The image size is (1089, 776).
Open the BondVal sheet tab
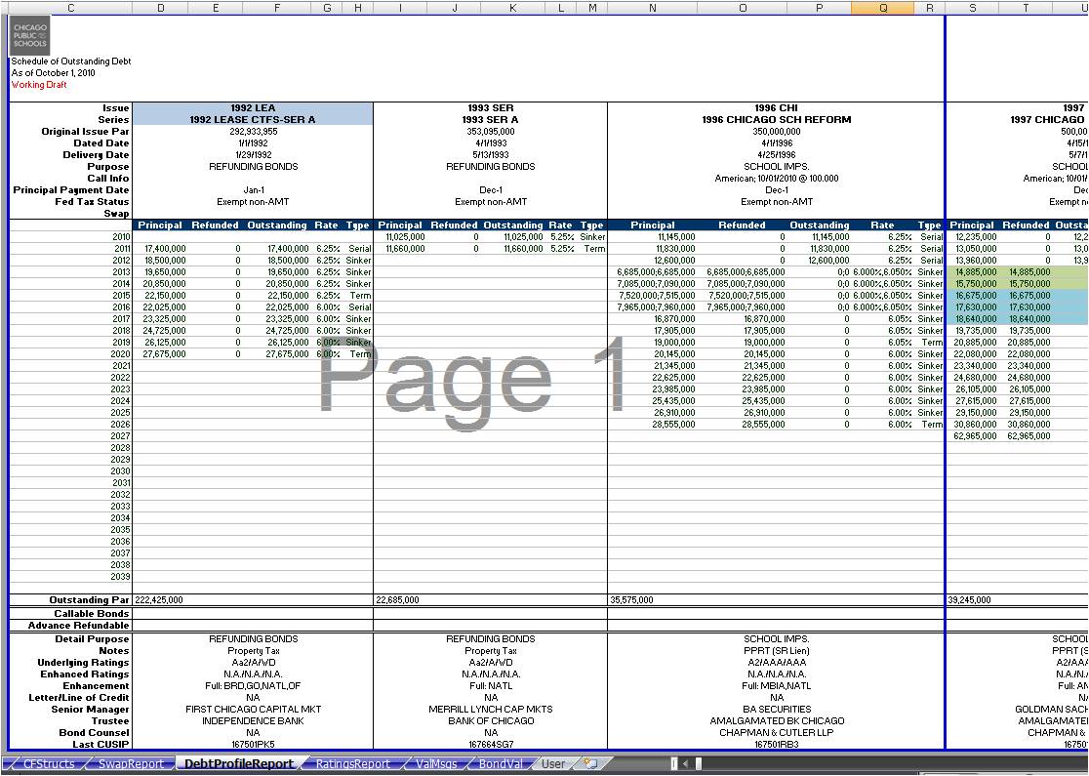500,764
